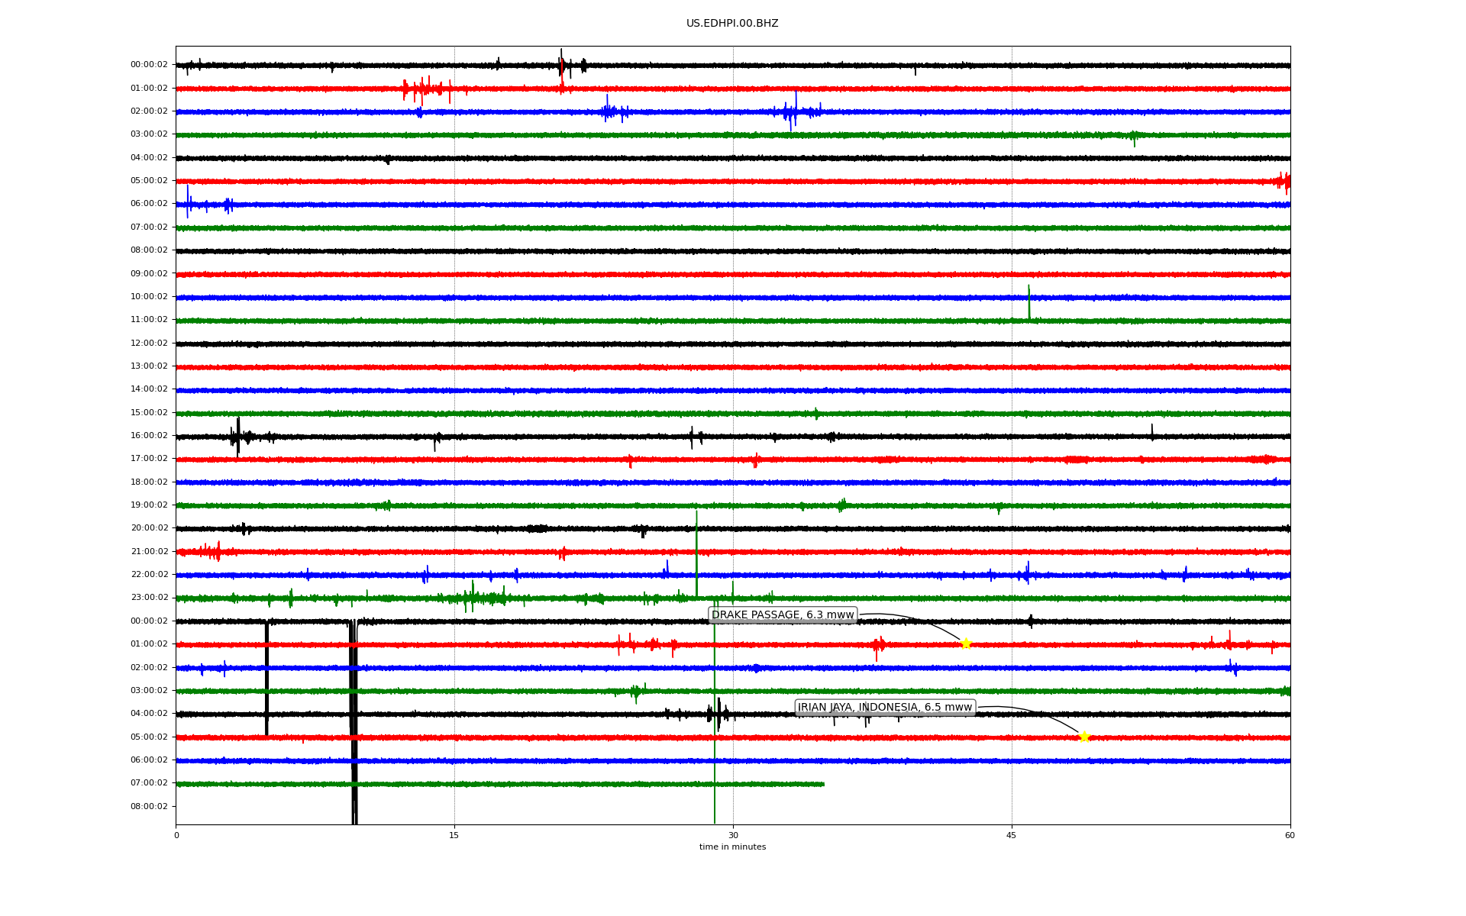Click the Drake Passage earthquake star marker
The width and height of the screenshot is (1466, 916).
[965, 643]
